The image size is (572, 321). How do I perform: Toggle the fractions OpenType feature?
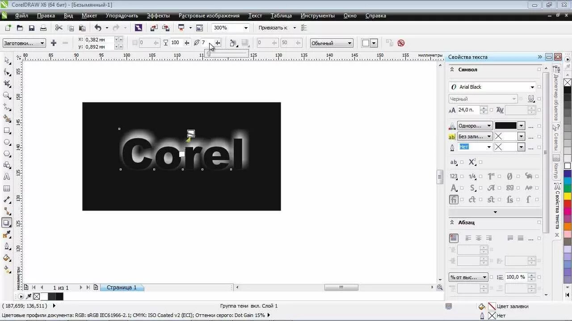[x=472, y=176]
